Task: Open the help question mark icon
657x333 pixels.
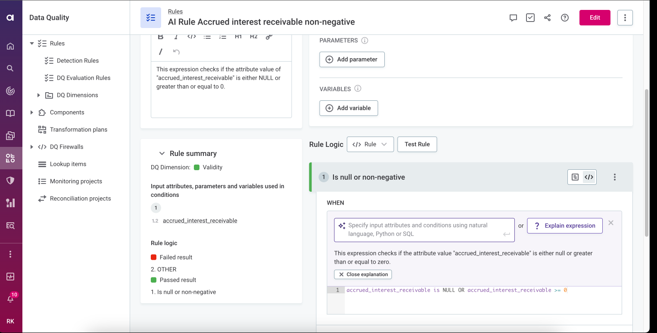Action: 565,18
